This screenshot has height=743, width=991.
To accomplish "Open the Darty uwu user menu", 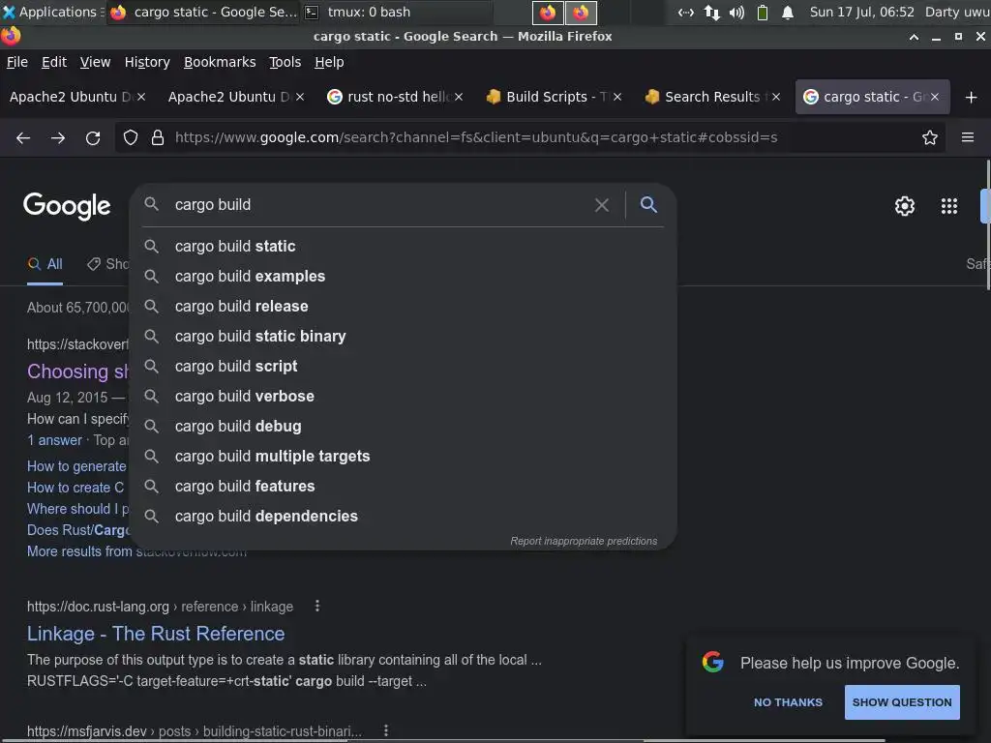I will [957, 12].
